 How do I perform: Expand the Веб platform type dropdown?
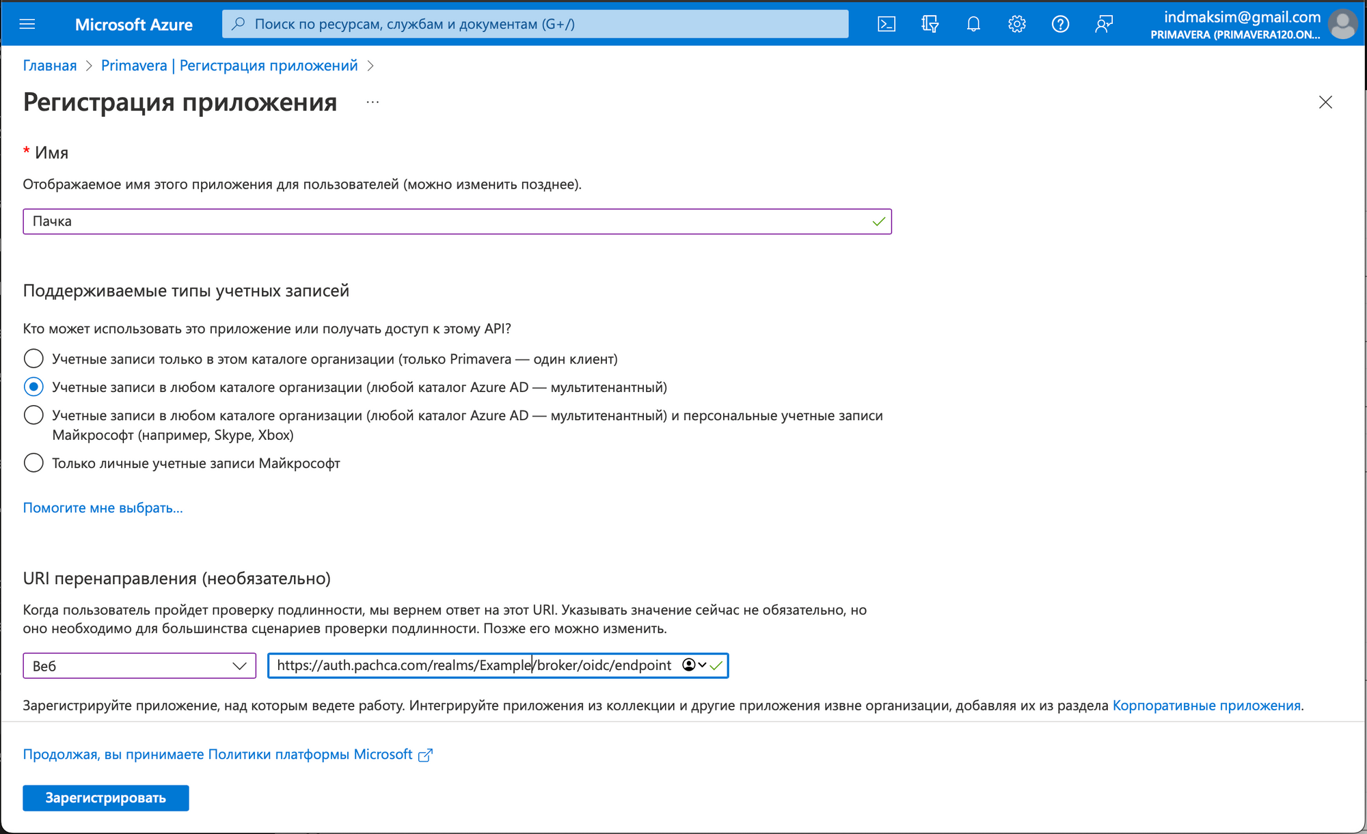[139, 666]
